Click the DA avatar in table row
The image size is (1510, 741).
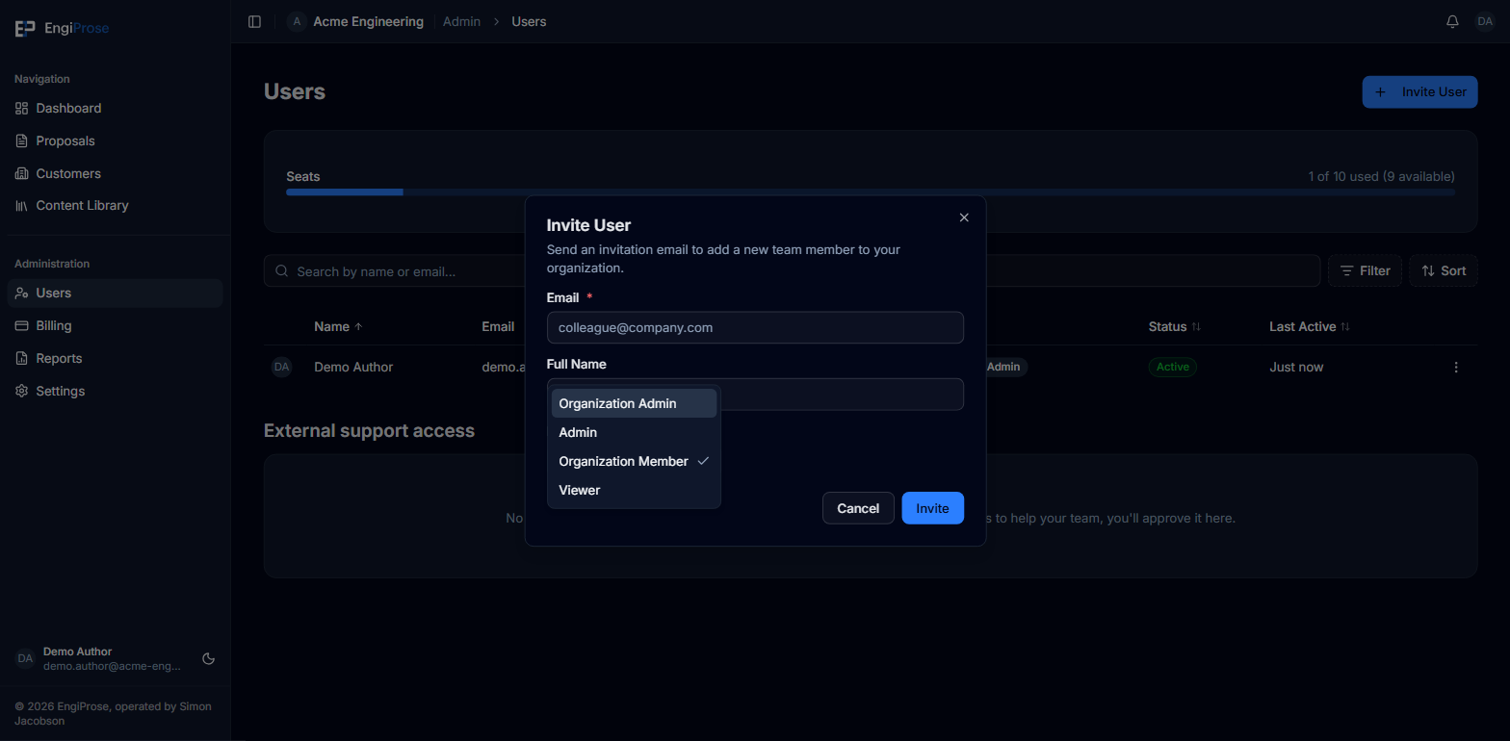[281, 367]
